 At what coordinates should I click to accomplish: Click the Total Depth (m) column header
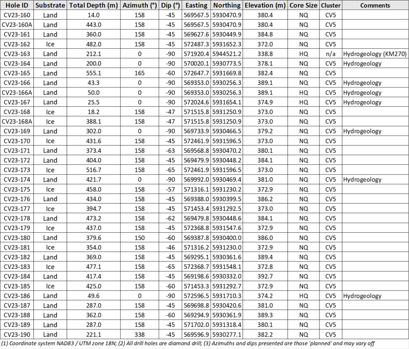[93, 5]
